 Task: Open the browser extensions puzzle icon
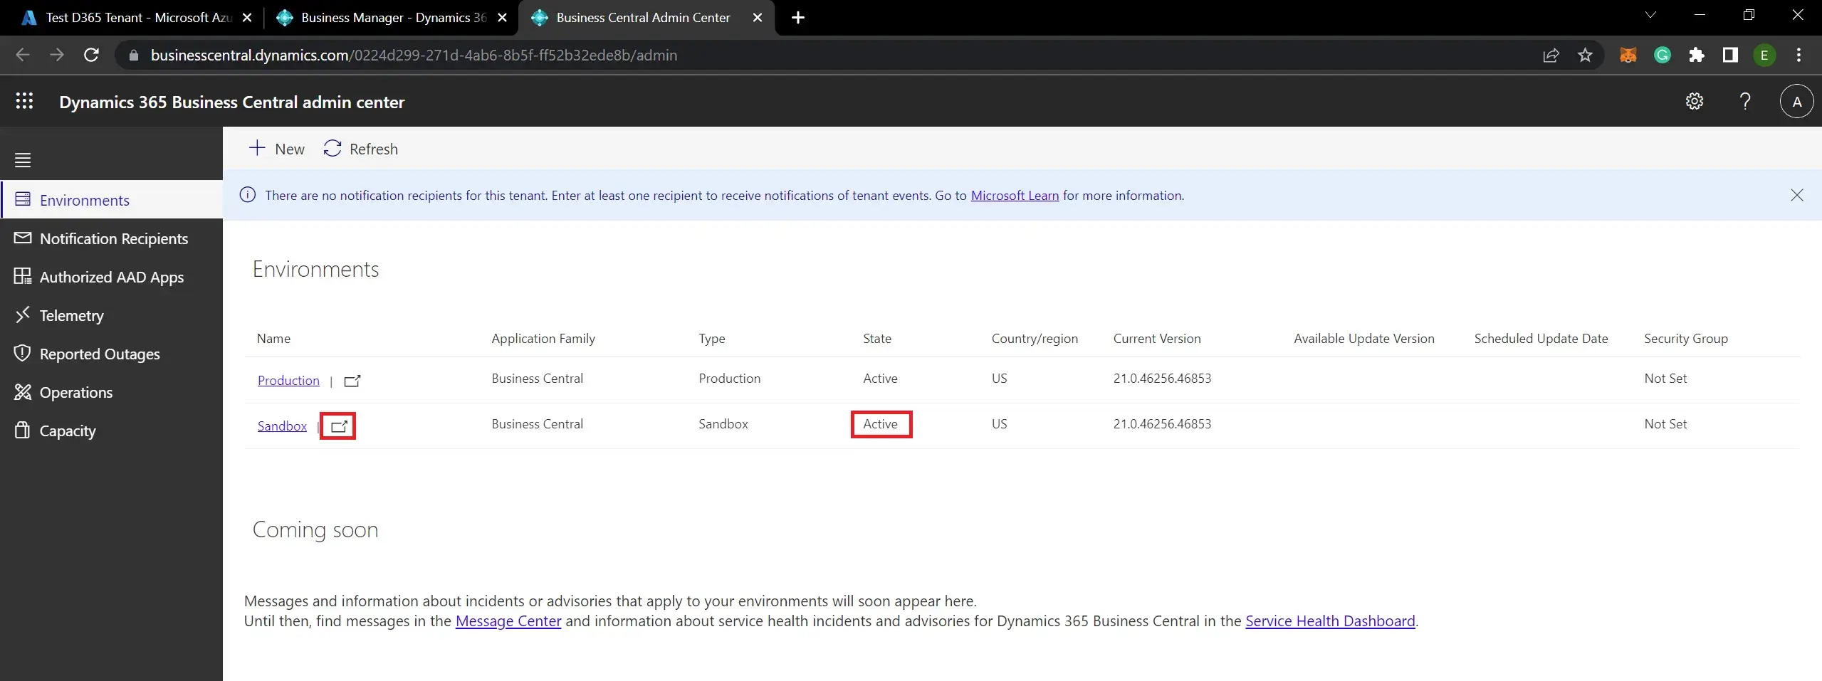coord(1696,55)
